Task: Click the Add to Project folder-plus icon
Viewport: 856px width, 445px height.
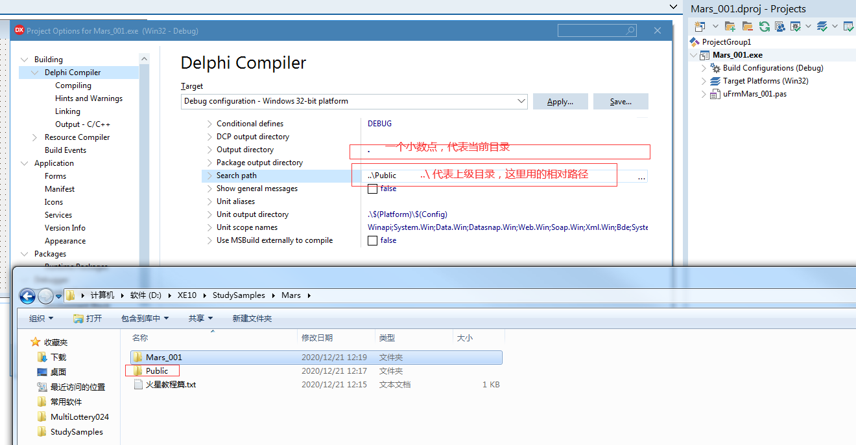Action: [x=731, y=26]
